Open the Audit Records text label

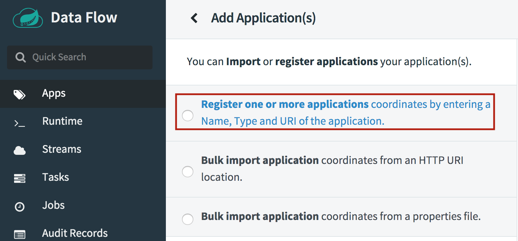click(x=75, y=233)
